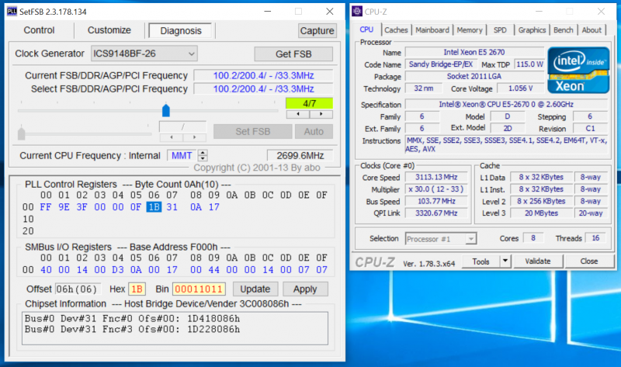Select the 9E byte in PLL registers

pos(64,207)
